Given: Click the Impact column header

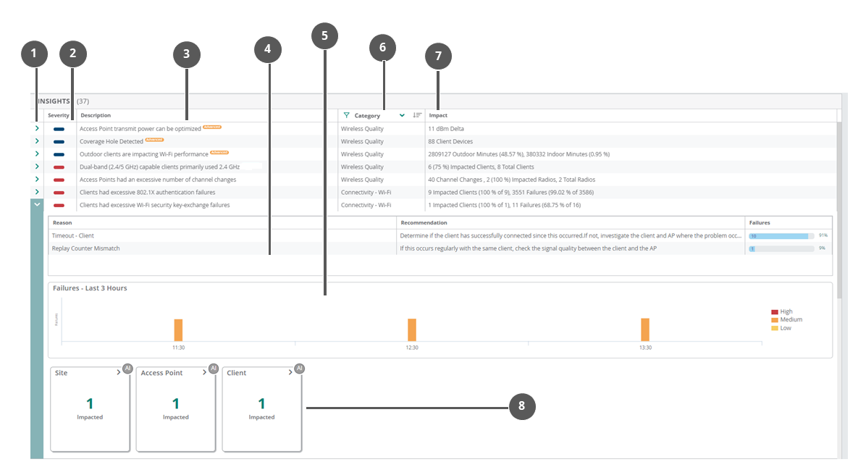Looking at the screenshot, I should click(x=438, y=116).
